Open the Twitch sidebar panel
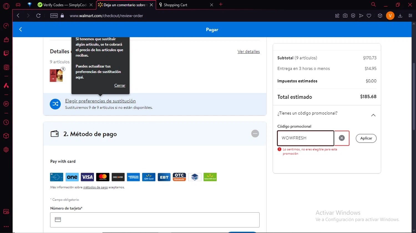This screenshot has width=416, height=233. 6,53
